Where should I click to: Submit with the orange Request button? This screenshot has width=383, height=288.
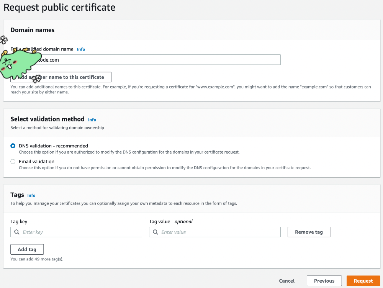[x=363, y=281]
